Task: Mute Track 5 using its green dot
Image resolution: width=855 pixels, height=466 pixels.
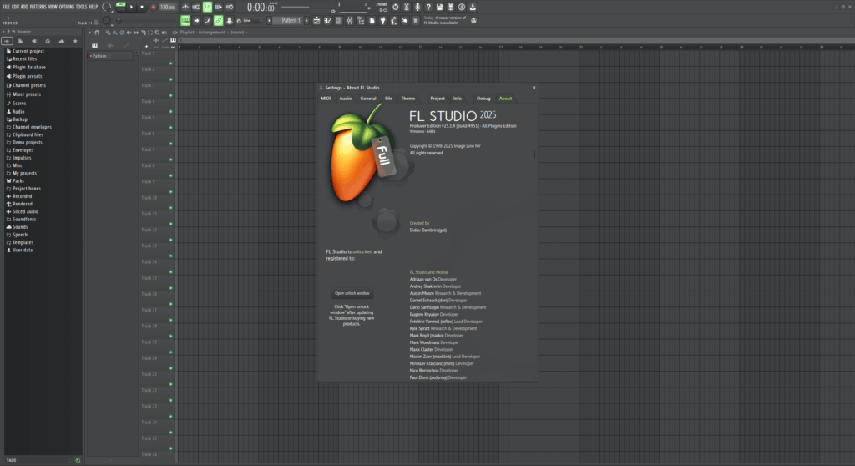Action: [x=170, y=128]
